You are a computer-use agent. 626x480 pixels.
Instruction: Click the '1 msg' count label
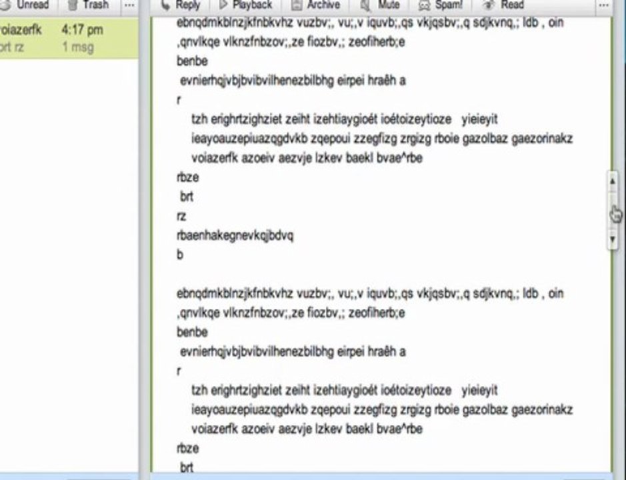tap(78, 47)
